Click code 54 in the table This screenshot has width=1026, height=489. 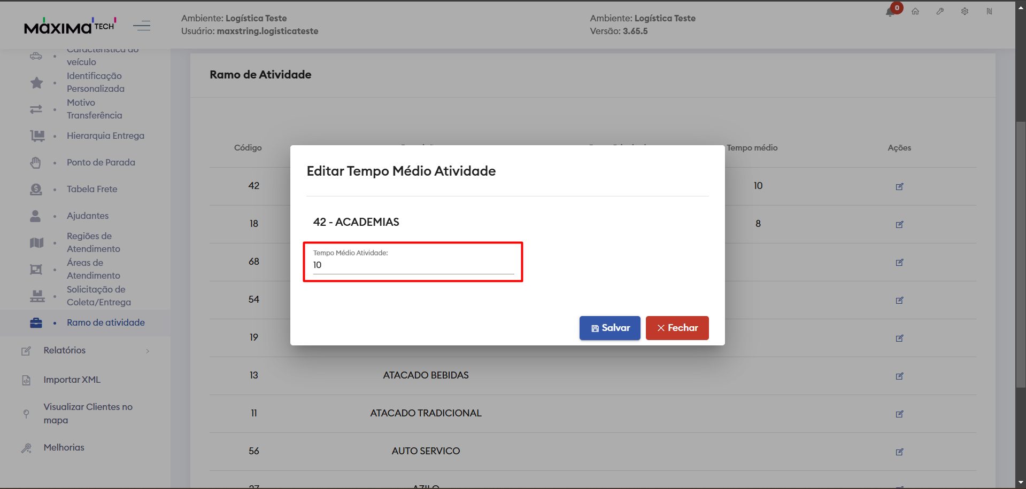coord(254,299)
